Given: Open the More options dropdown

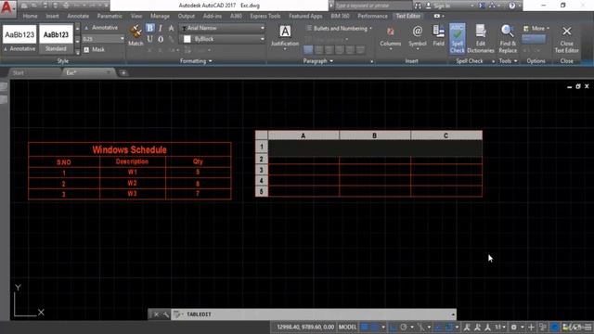Looking at the screenshot, I should pyautogui.click(x=536, y=29).
